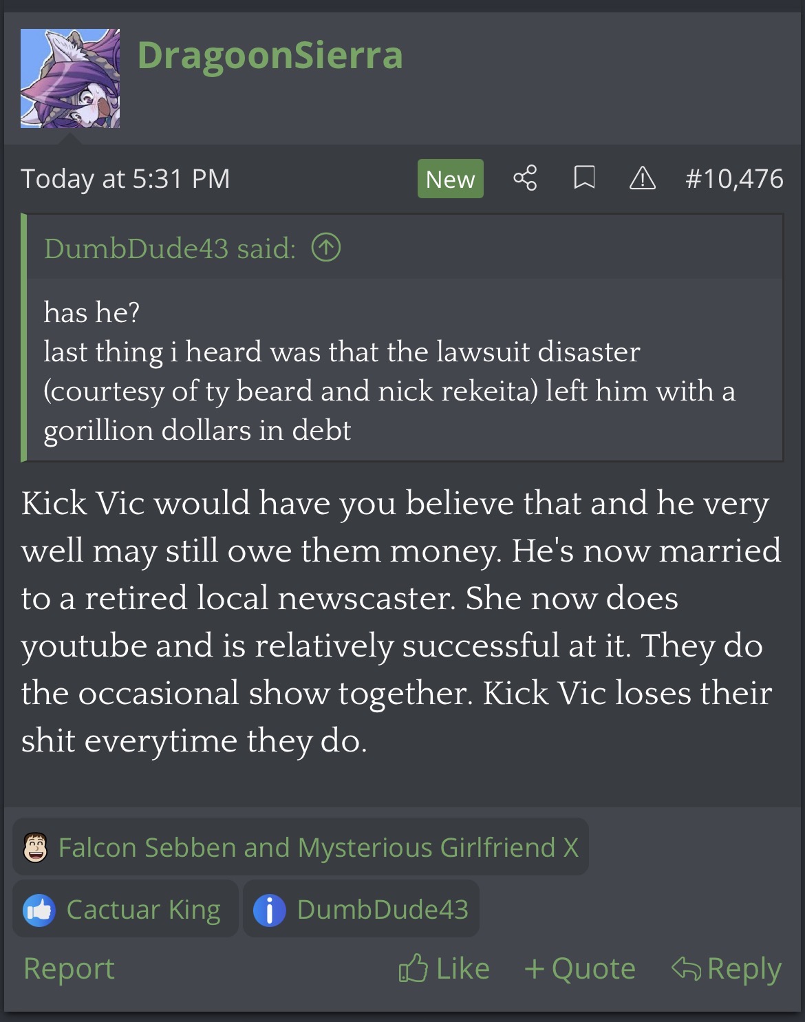Screen dimensions: 805x1022
Task: Click the warning triangle report icon
Action: click(643, 179)
